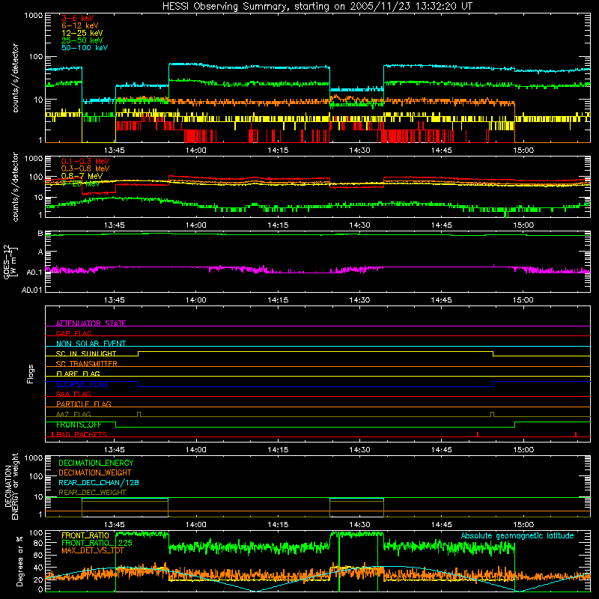Select the red 0.1-0.3 MeV legend label

pos(85,161)
